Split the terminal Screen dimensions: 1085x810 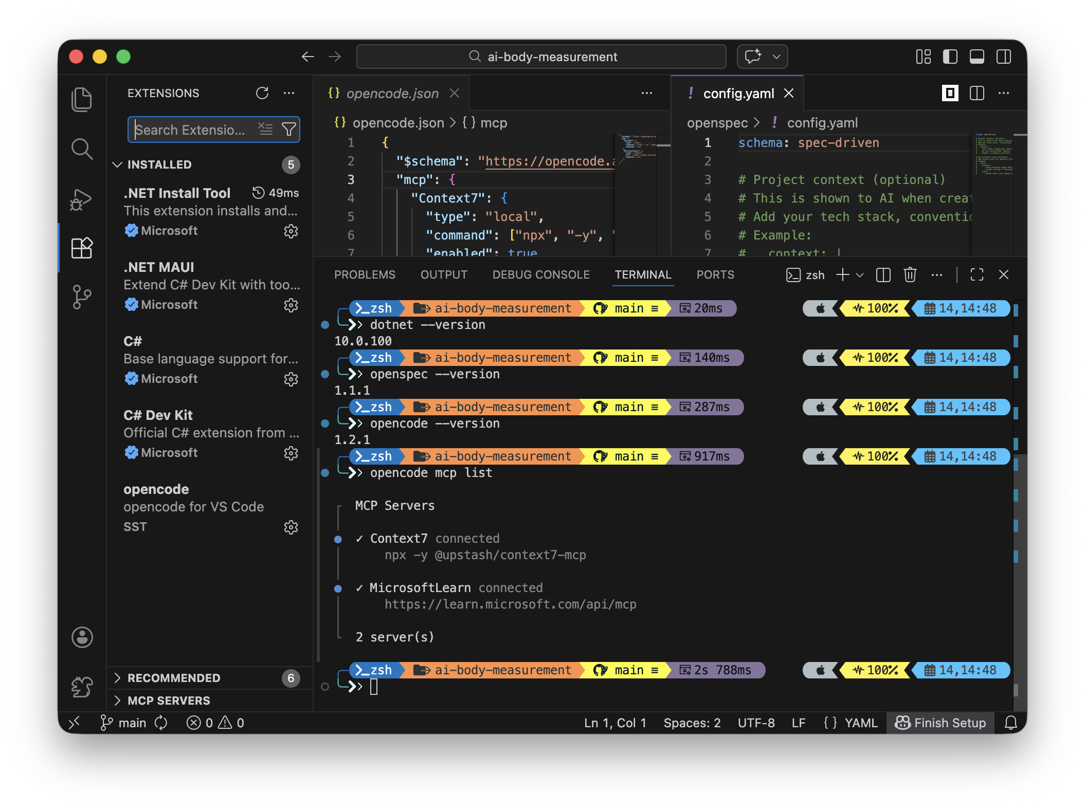[x=883, y=274]
